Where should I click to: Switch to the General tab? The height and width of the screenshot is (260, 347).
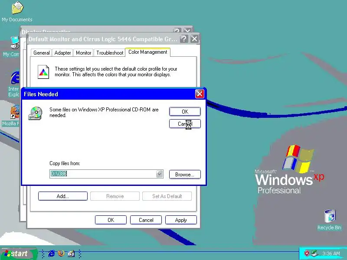coord(41,53)
